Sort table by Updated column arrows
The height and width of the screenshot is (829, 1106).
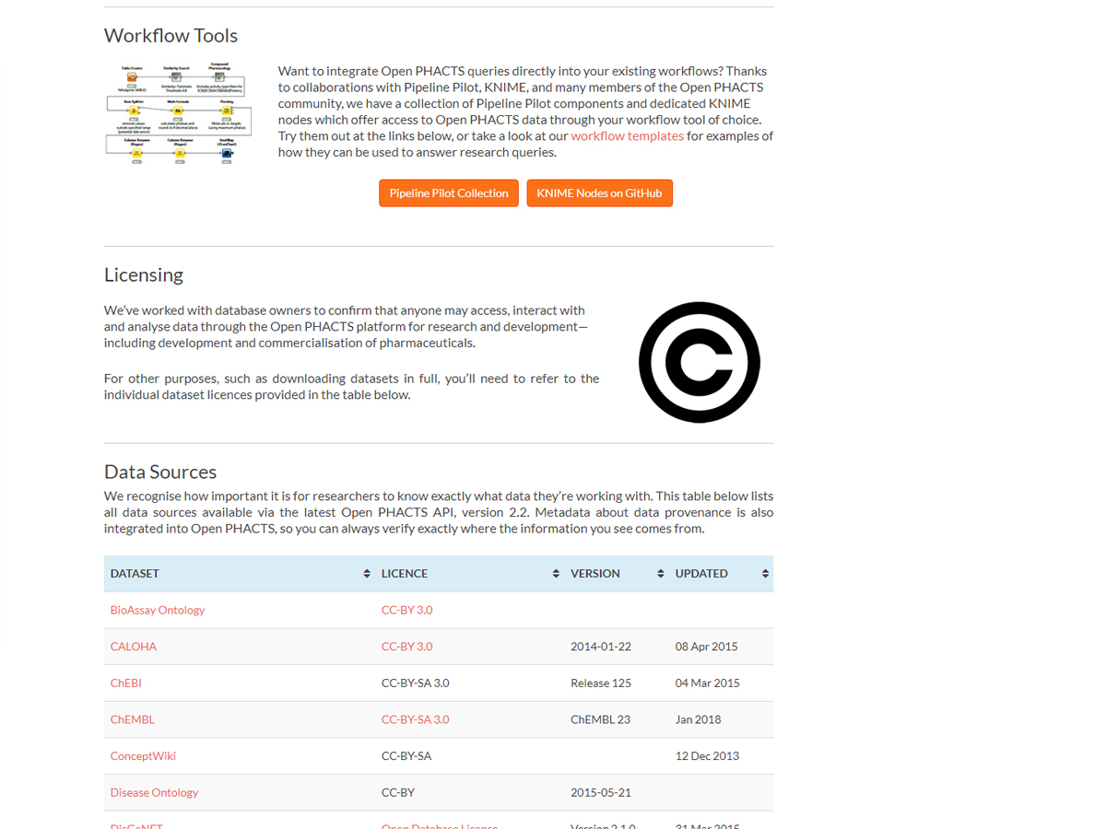tap(765, 574)
